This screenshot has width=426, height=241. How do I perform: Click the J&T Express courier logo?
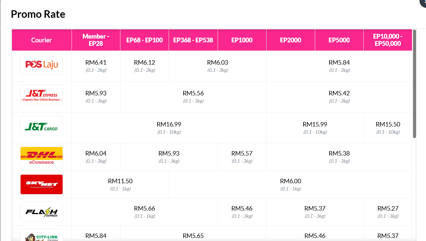[x=41, y=95]
